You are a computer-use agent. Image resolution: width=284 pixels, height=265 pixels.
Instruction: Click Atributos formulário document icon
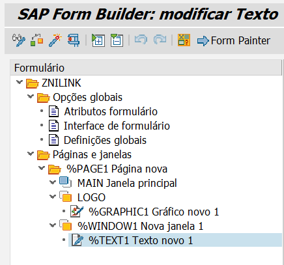(53, 111)
